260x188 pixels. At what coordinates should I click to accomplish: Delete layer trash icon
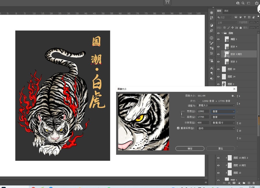(254, 183)
